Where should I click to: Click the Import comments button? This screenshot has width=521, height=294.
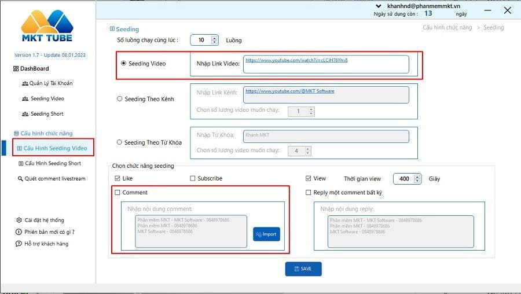pos(266,234)
